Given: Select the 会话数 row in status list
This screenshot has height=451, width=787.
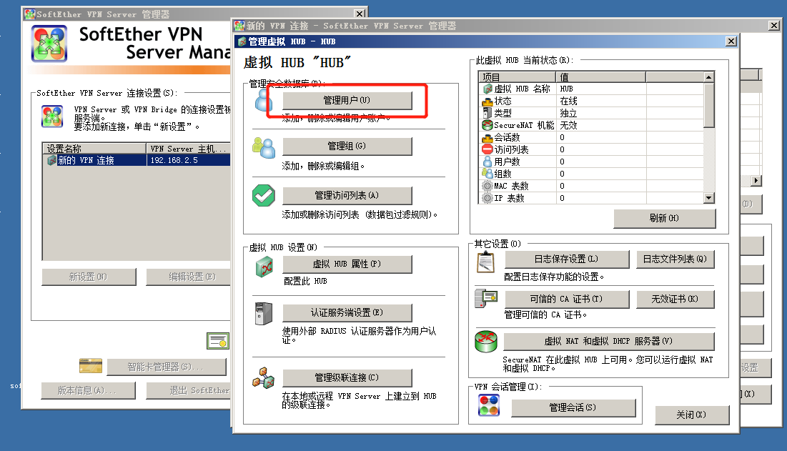Looking at the screenshot, I should 508,137.
